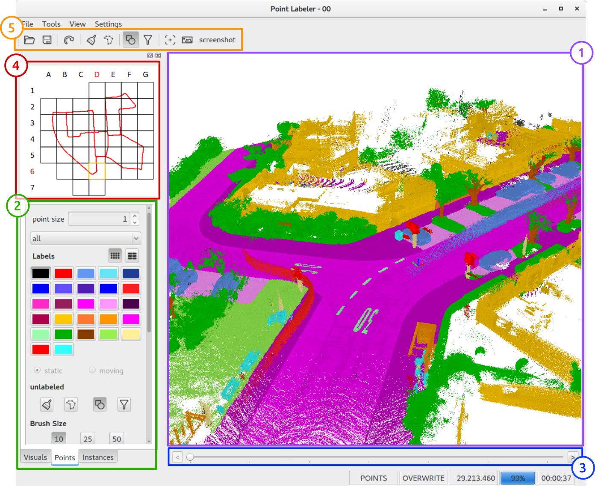Select tile D6 in the overview map
Image resolution: width=595 pixels, height=486 pixels.
pyautogui.click(x=97, y=171)
